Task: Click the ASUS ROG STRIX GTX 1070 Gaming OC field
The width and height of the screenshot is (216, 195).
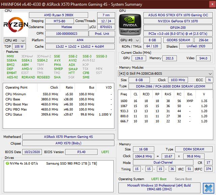Action: pos(178,15)
